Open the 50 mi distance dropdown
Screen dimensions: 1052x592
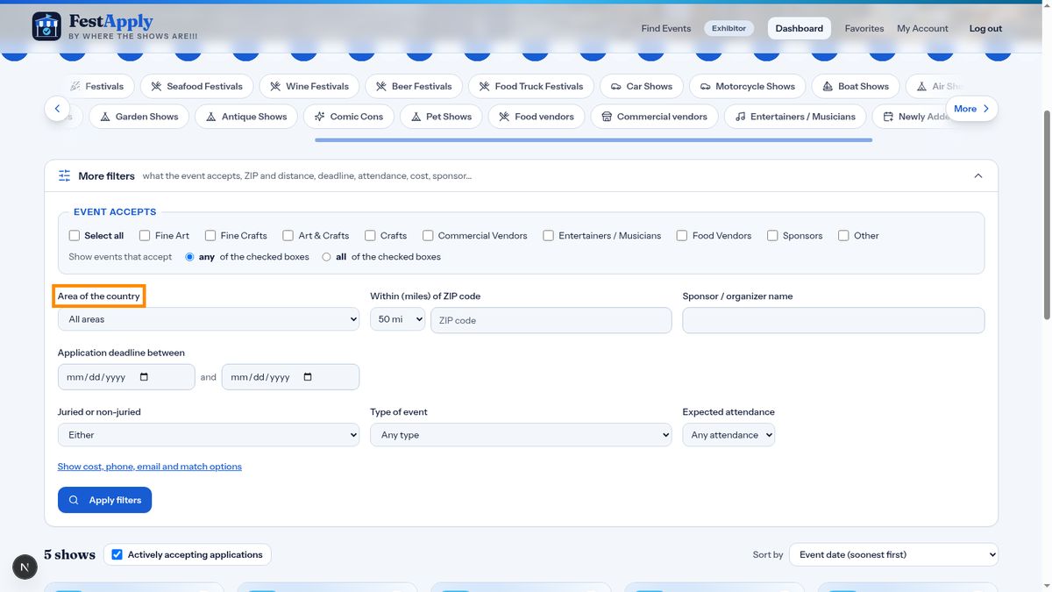[x=397, y=320]
